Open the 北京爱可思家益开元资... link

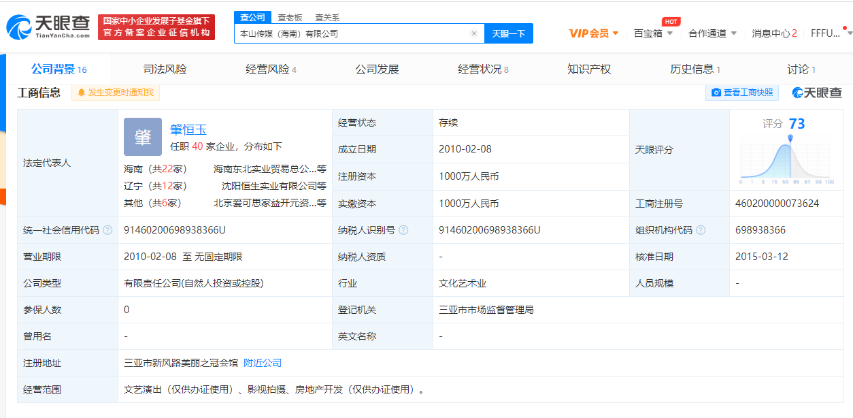click(x=270, y=203)
